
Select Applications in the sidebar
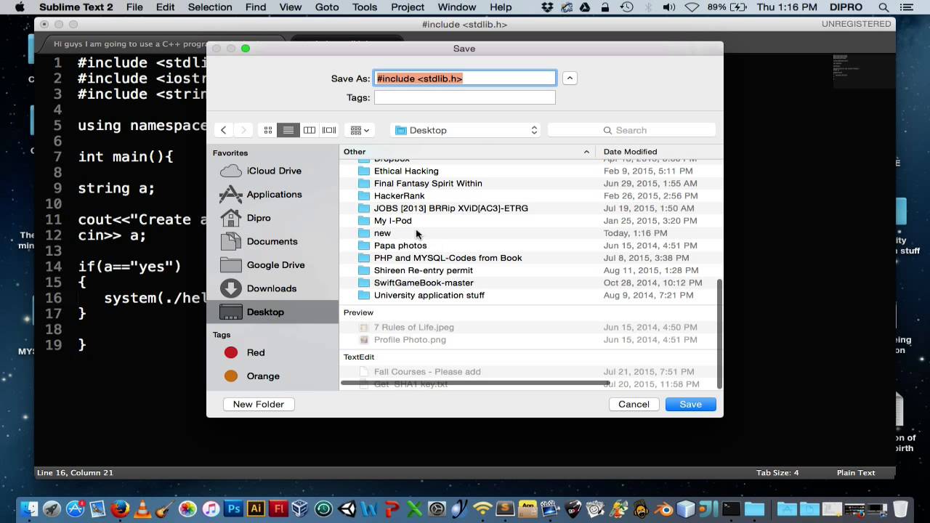click(273, 194)
